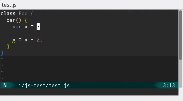Click the vertical scrollbar thumb
The image size is (183, 101).
180,35
